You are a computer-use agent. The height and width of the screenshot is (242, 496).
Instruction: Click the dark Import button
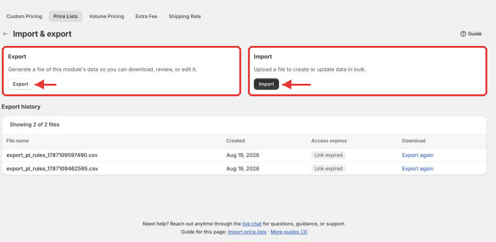click(267, 84)
